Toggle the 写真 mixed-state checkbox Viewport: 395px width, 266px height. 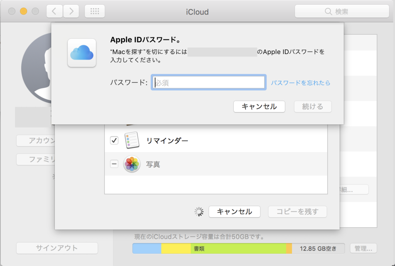pos(114,164)
